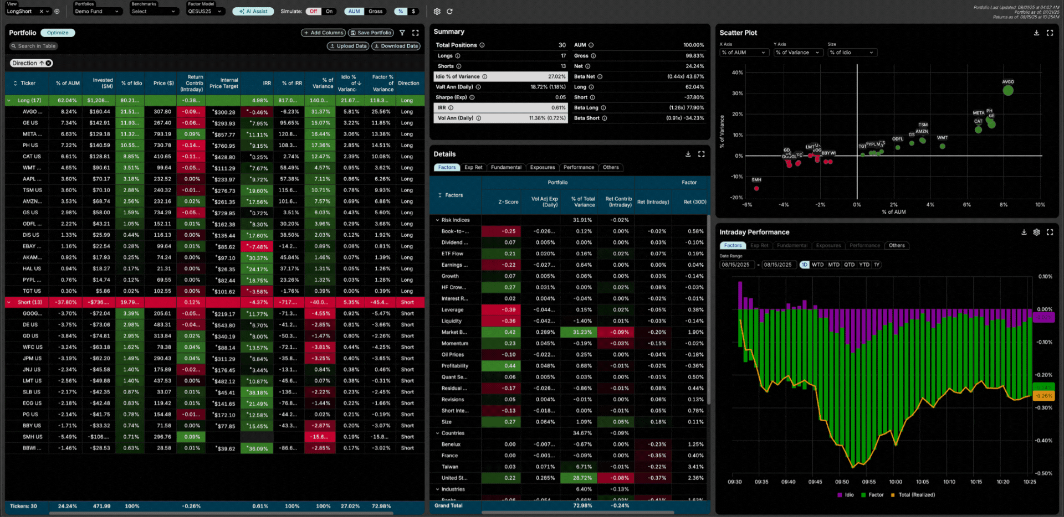Click the filter icon in Portfolio panel
Screen dimensions: 1064x517
pos(402,33)
